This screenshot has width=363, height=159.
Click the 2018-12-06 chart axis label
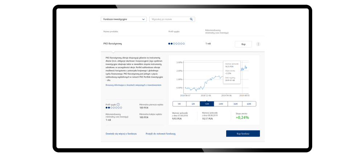[206, 95]
